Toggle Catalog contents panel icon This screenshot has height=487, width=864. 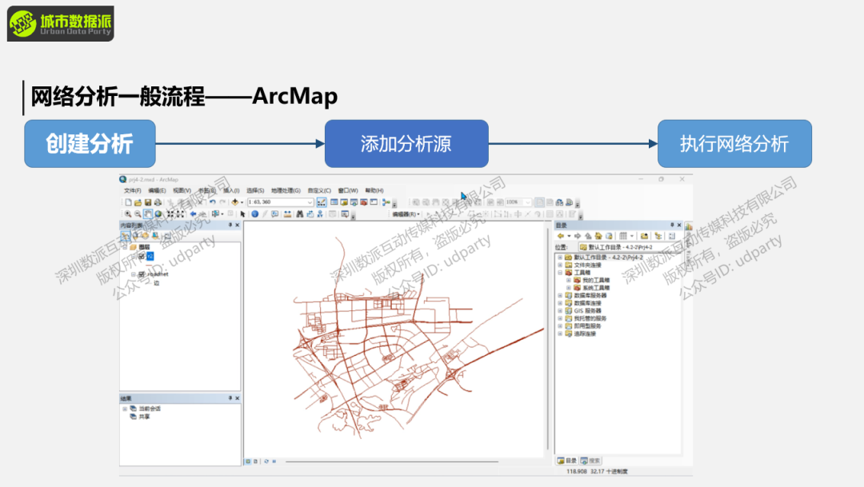point(658,237)
